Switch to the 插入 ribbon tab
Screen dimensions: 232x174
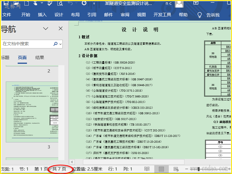[x=42, y=15]
